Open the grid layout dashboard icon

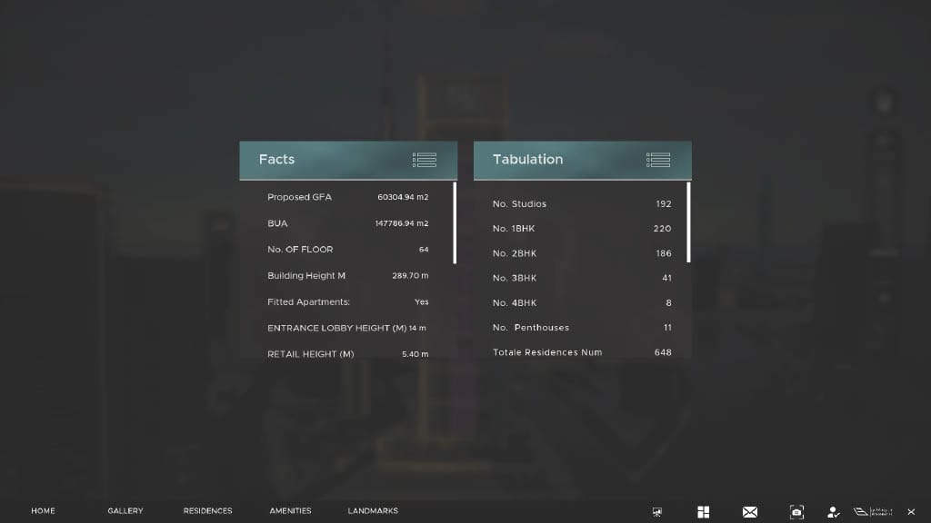pos(703,512)
